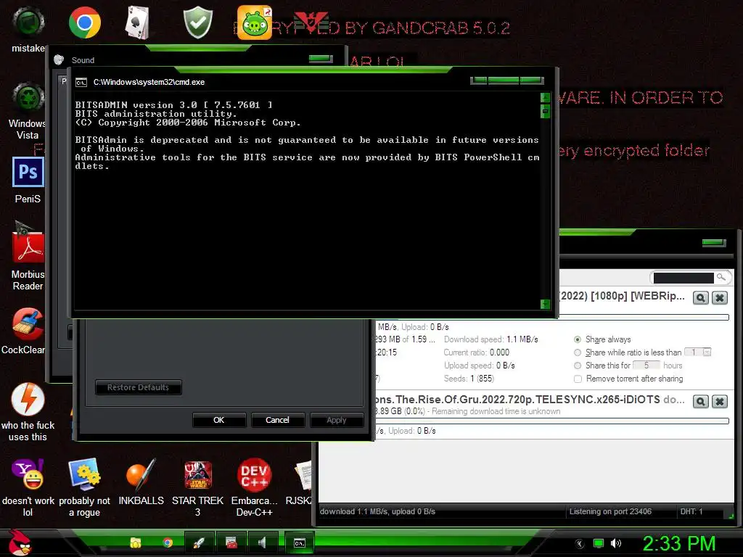The image size is (743, 557).
Task: Show hidden tray icons arrow
Action: [580, 543]
